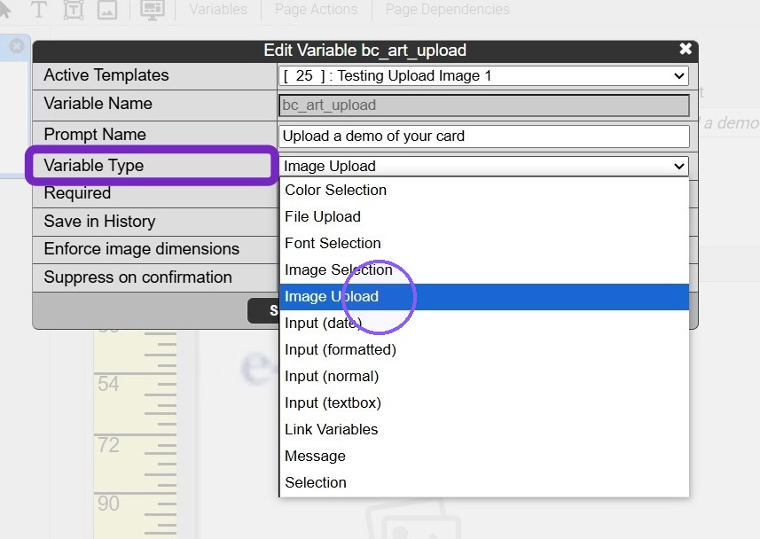Screen dimensions: 760x539
Task: Choose Link Variables from the list
Action: 483,430
